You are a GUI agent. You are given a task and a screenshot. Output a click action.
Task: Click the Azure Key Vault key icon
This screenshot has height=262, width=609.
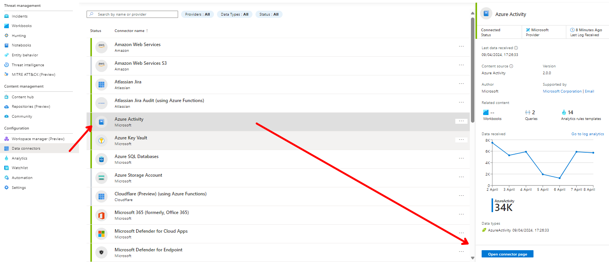point(101,140)
